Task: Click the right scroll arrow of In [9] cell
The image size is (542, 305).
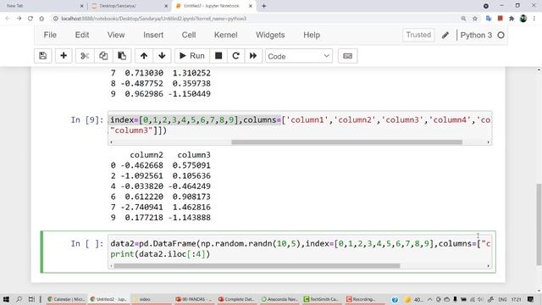Action: 489,142
